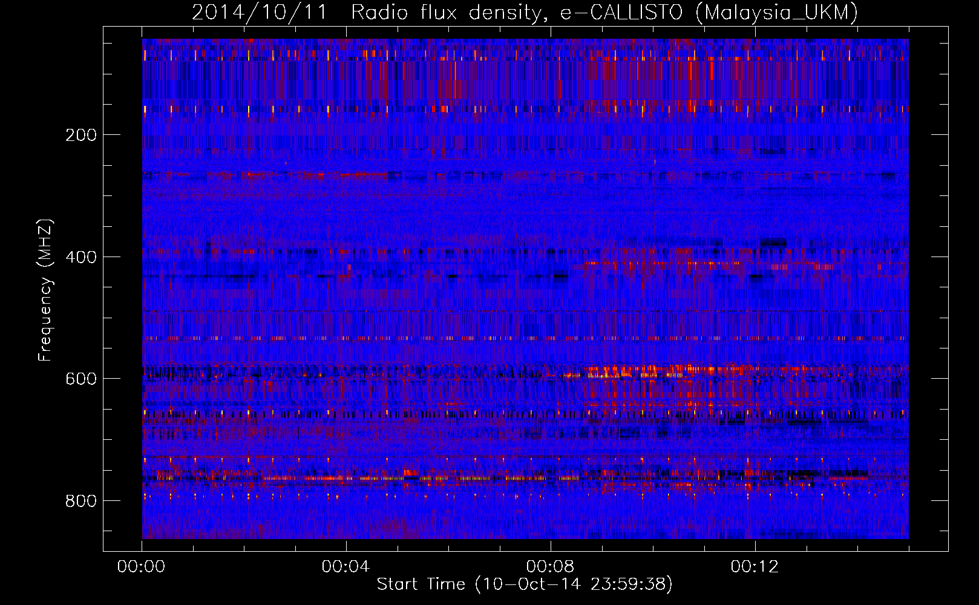Click the 00:08 time tick label
The height and width of the screenshot is (605, 979).
550,567
